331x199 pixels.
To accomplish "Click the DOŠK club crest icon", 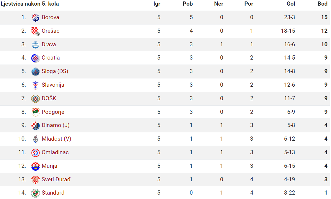I will click(35, 98).
